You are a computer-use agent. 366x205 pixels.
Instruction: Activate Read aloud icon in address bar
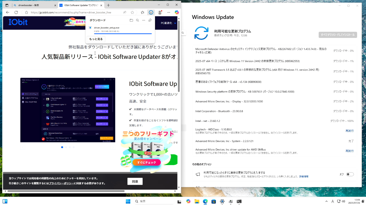(x=125, y=12)
